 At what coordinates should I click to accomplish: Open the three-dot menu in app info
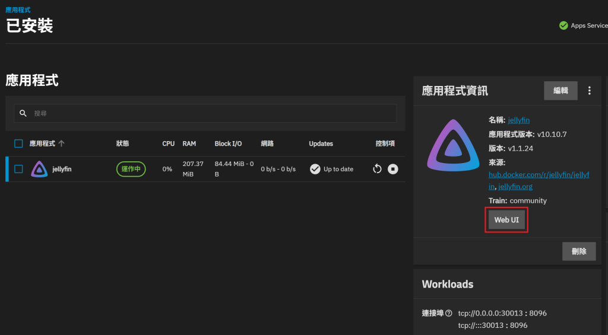coord(590,91)
